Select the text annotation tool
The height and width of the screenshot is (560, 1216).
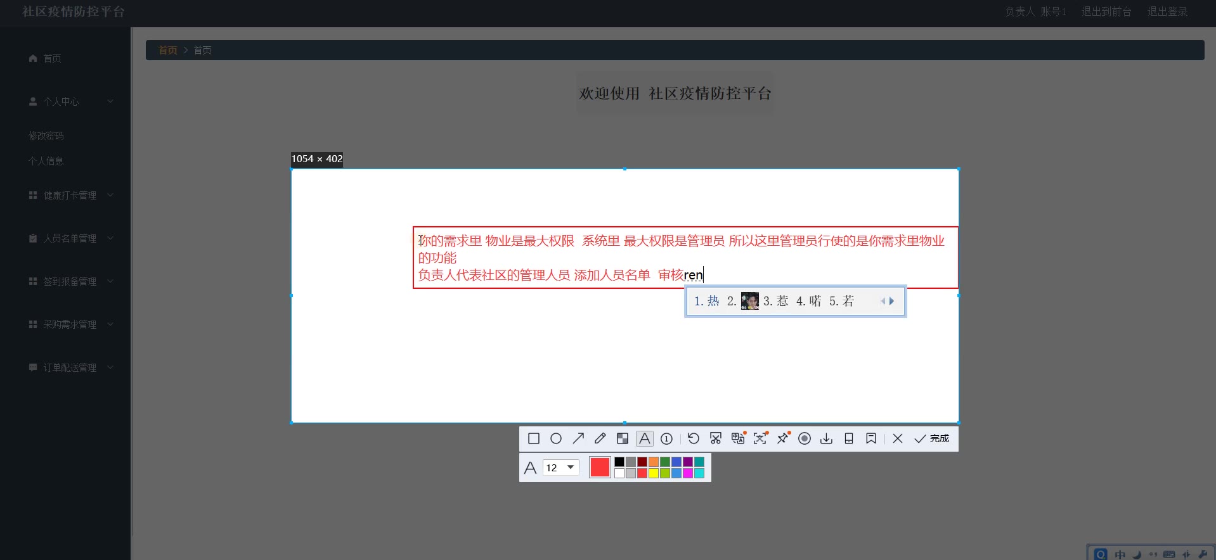tap(645, 438)
